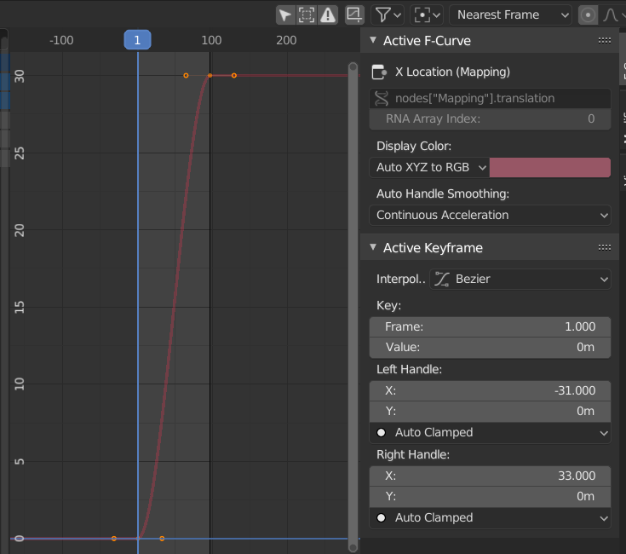Edit the nodes["Mapping"].translation data path field
Image resolution: width=626 pixels, height=554 pixels.
(491, 98)
